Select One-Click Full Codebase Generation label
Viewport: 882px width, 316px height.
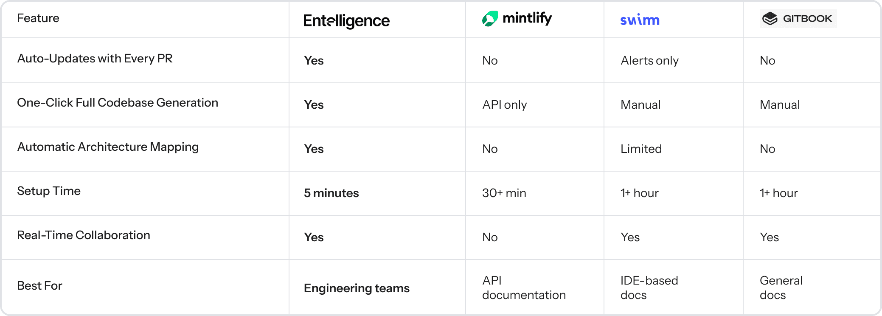click(x=118, y=103)
